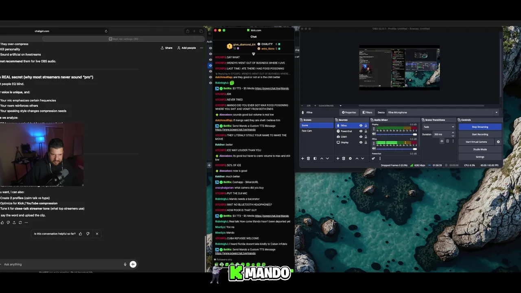This screenshot has height=293, width=521.
Task: Move source down in Sources panel
Action: click(x=363, y=158)
